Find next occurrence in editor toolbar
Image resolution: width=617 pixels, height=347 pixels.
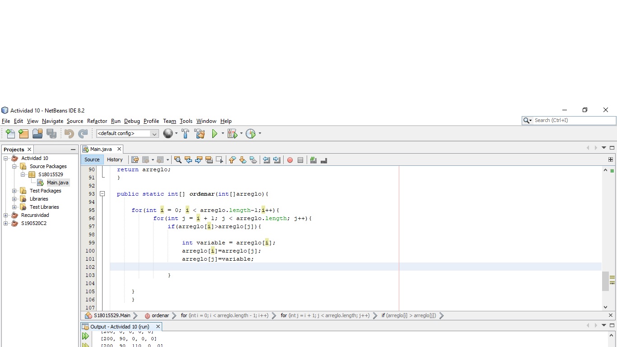[199, 159]
